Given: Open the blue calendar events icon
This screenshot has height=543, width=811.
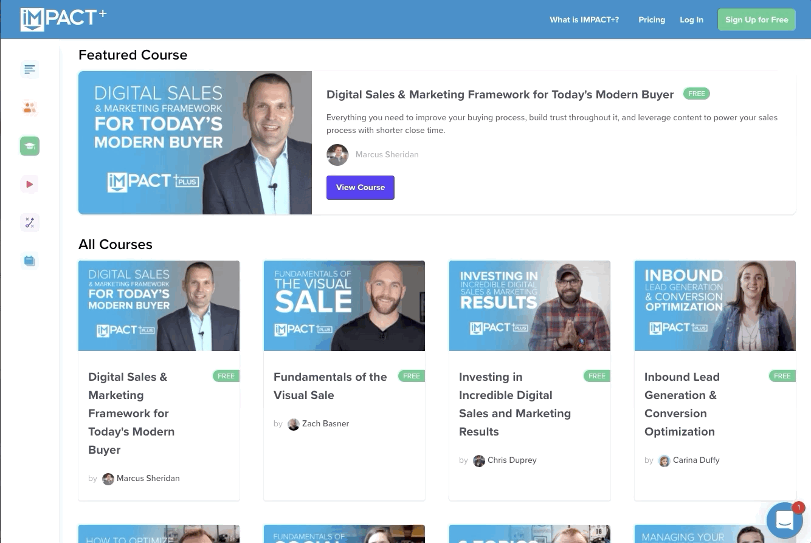Looking at the screenshot, I should [x=29, y=261].
